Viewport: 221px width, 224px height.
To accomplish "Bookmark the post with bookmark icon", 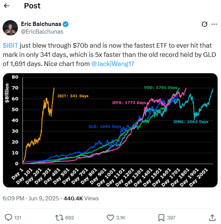I will (161, 218).
